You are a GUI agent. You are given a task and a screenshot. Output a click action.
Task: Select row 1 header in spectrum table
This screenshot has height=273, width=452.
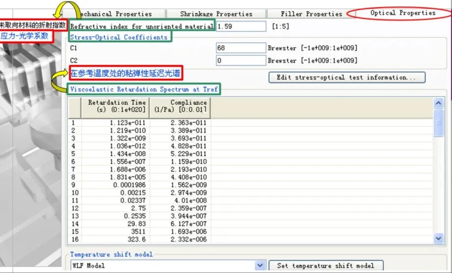pos(74,123)
